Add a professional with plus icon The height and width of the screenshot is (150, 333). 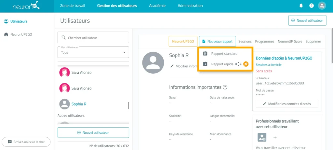click(x=275, y=137)
